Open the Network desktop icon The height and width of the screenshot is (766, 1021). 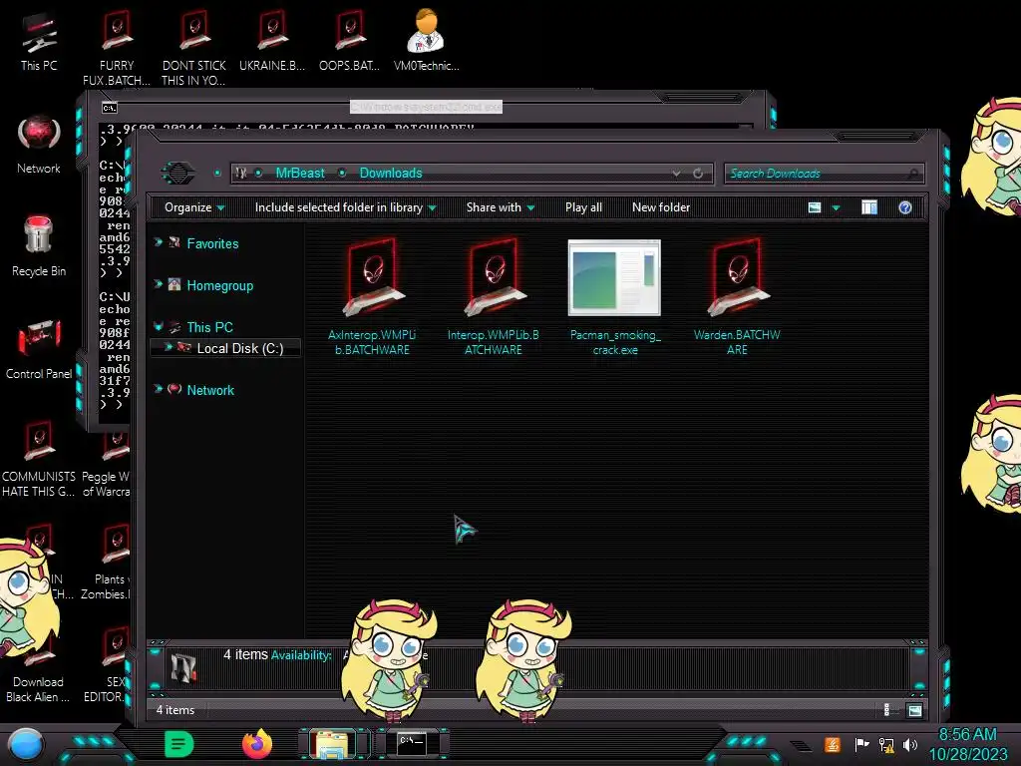(x=39, y=145)
